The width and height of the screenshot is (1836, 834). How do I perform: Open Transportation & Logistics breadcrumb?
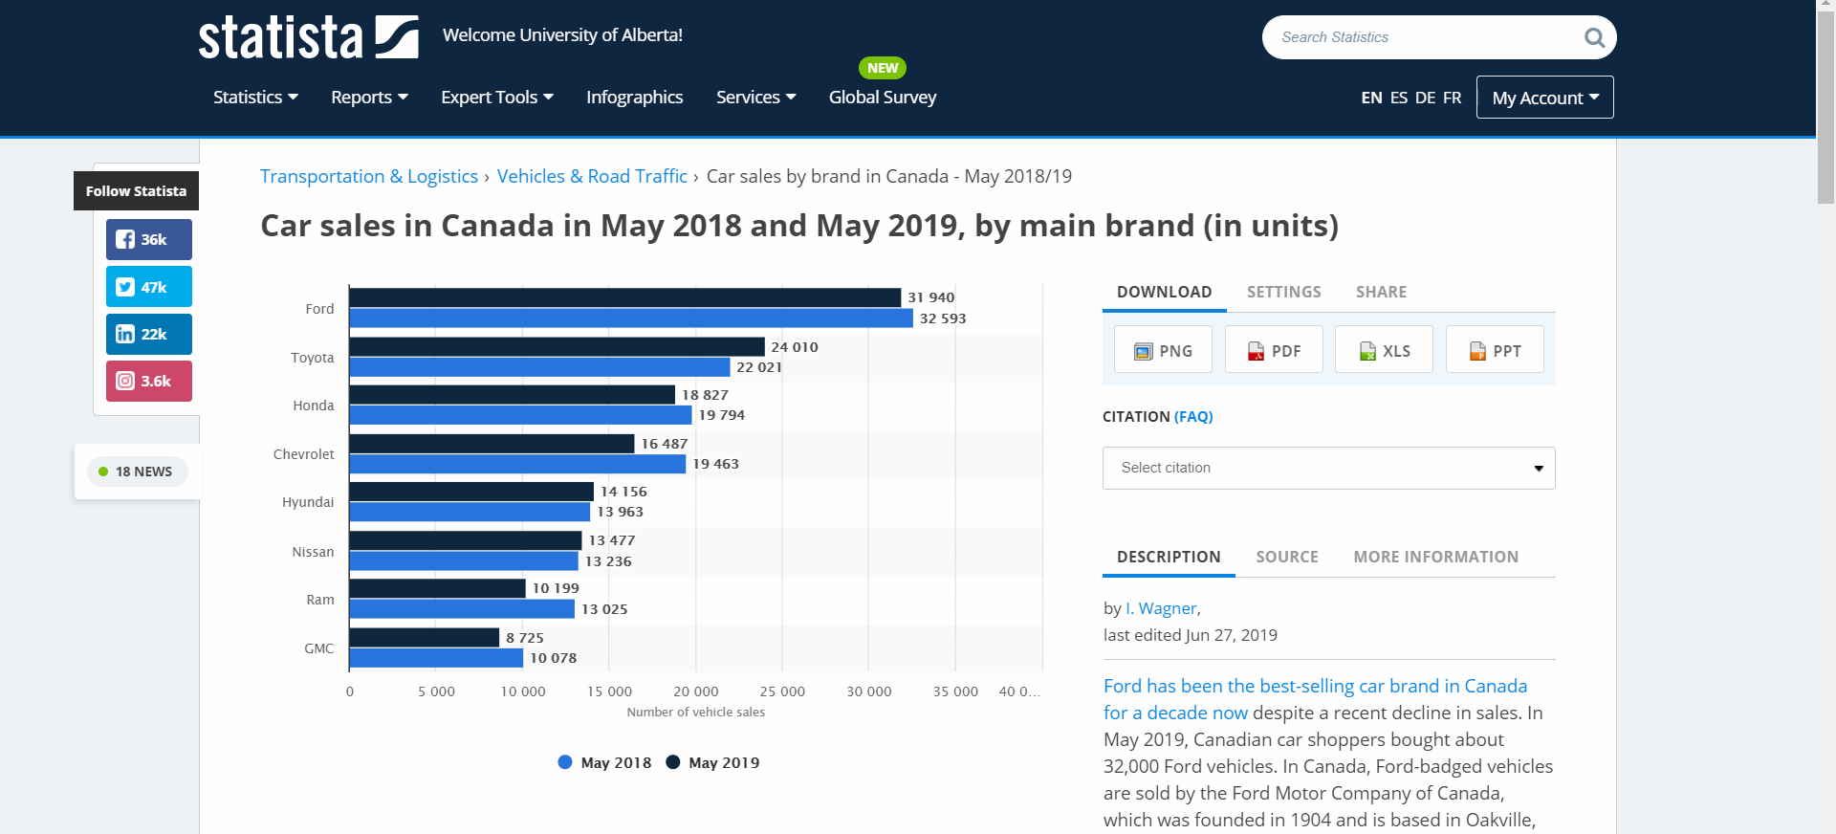368,176
